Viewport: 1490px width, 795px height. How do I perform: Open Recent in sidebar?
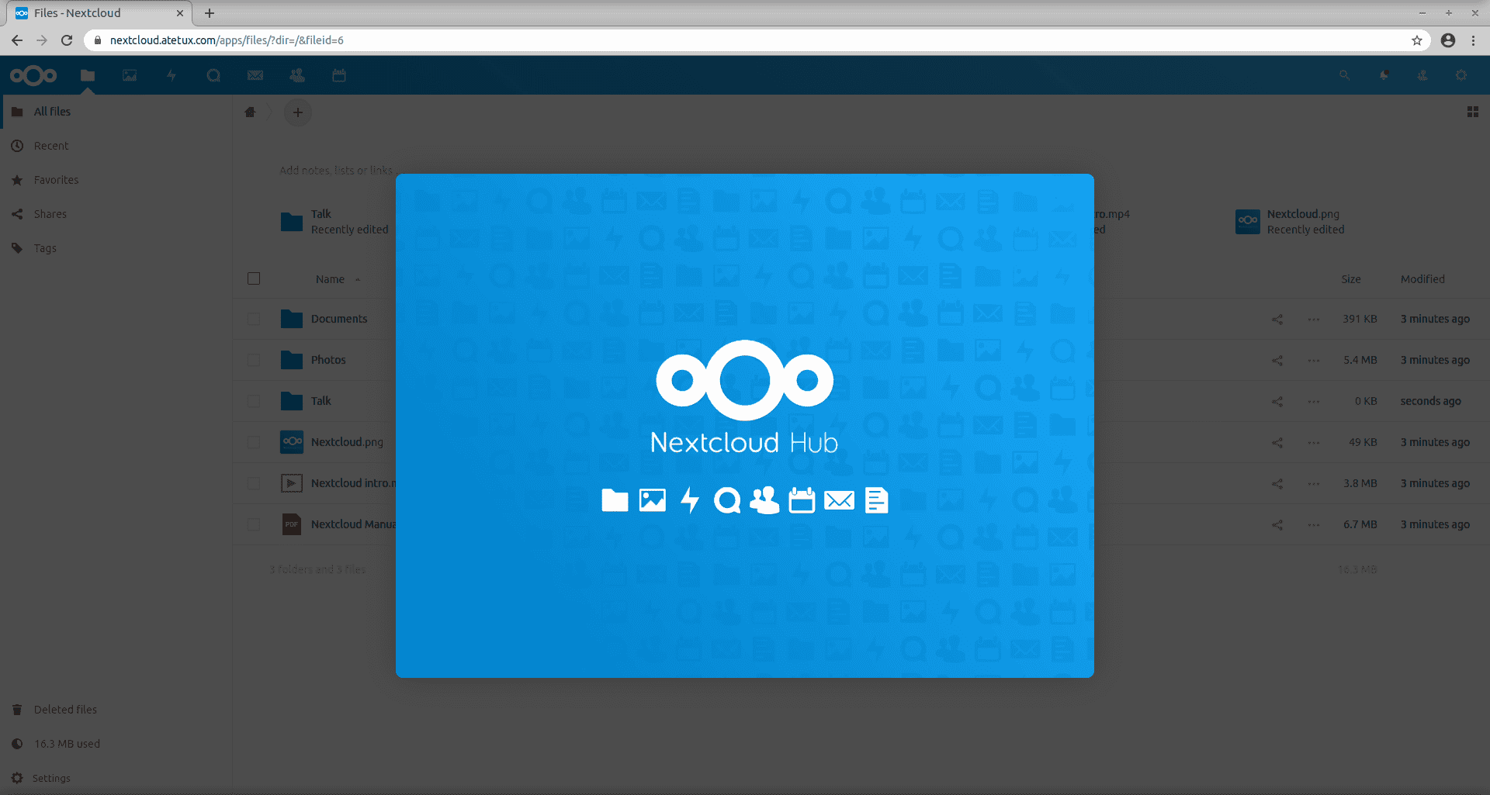pos(116,146)
